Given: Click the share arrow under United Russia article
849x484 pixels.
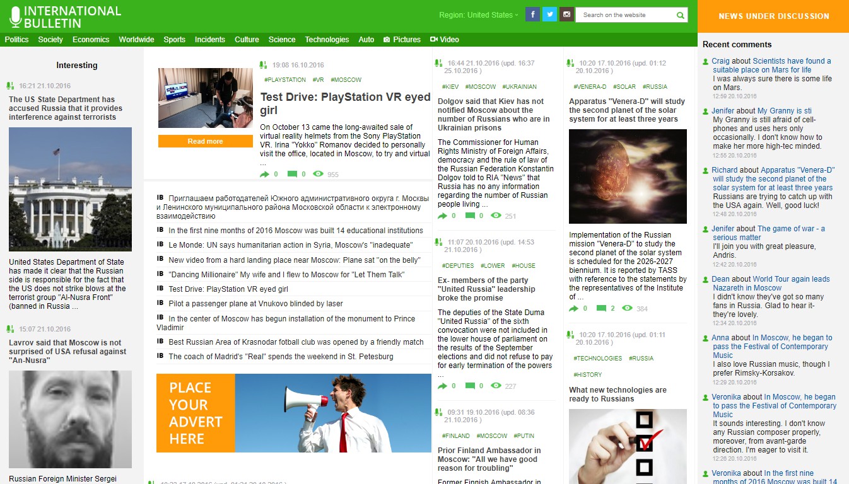Looking at the screenshot, I should pos(442,386).
